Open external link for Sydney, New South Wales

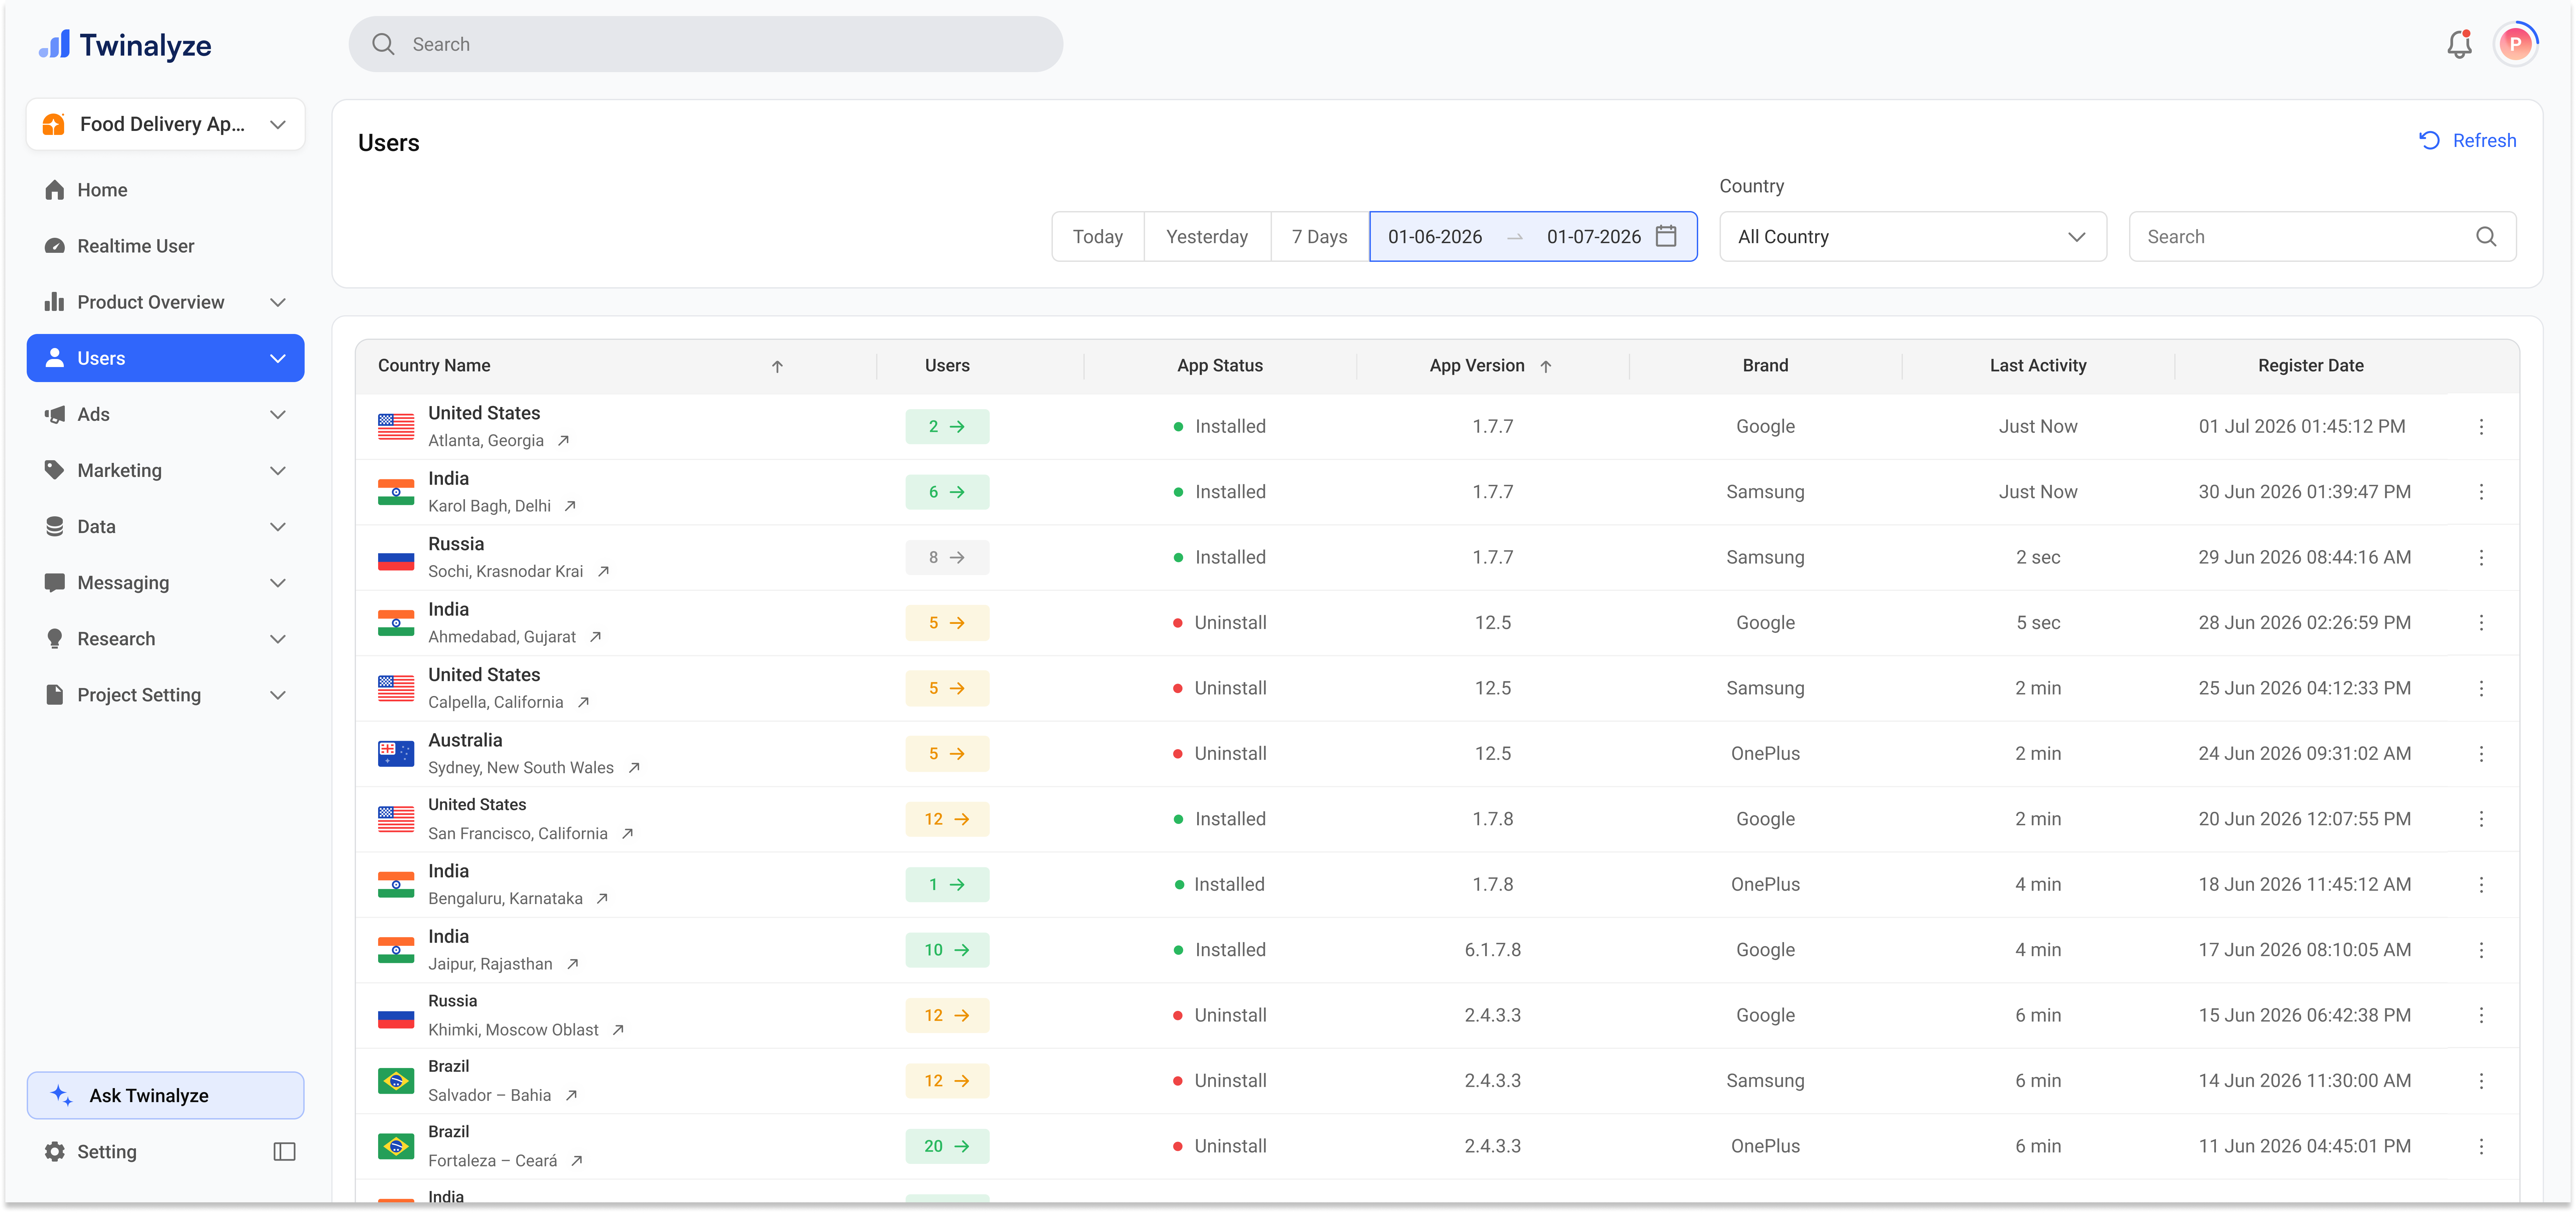[634, 768]
